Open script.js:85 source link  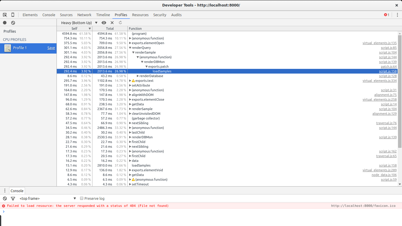389,48
